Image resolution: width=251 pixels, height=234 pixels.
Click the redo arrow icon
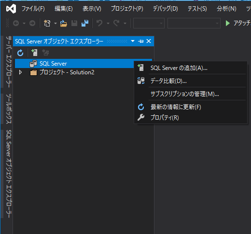[116, 23]
